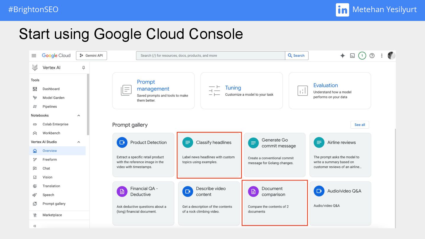Click the search resources input field
The height and width of the screenshot is (239, 425).
pos(210,55)
